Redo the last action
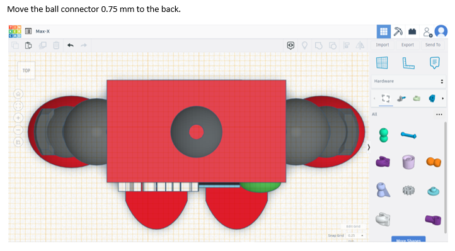 click(84, 45)
